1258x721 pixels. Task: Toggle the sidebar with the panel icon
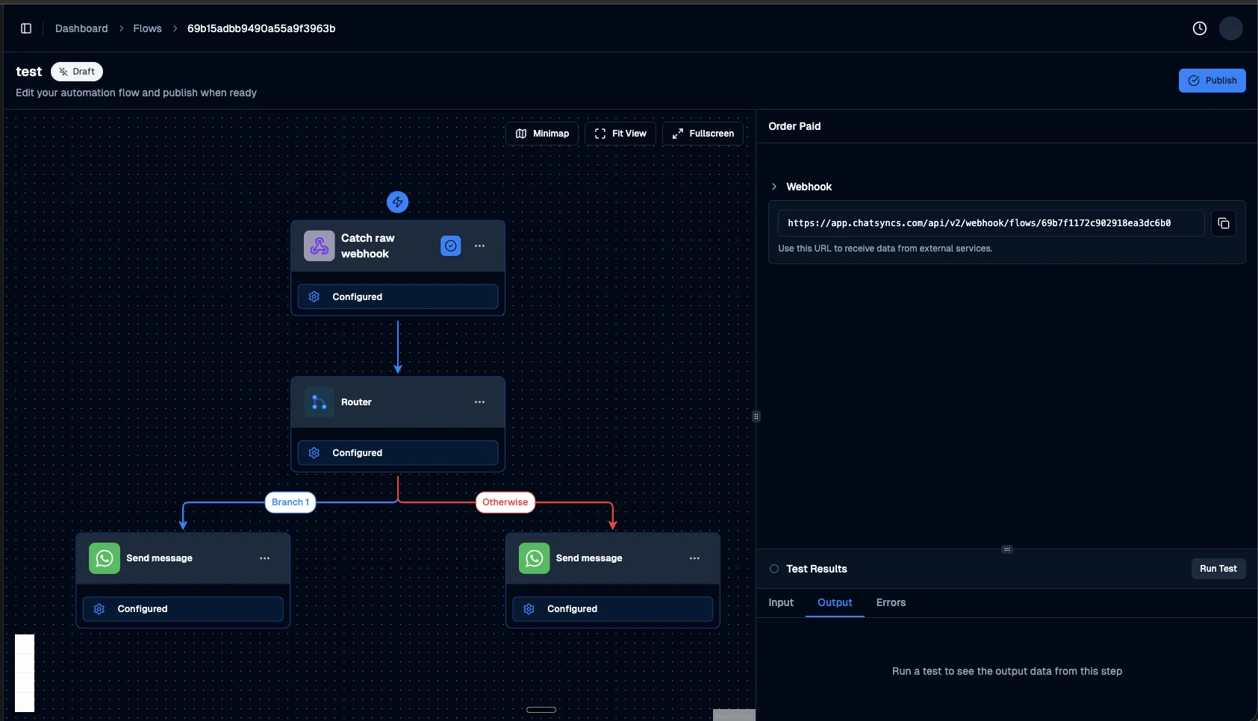pos(27,28)
